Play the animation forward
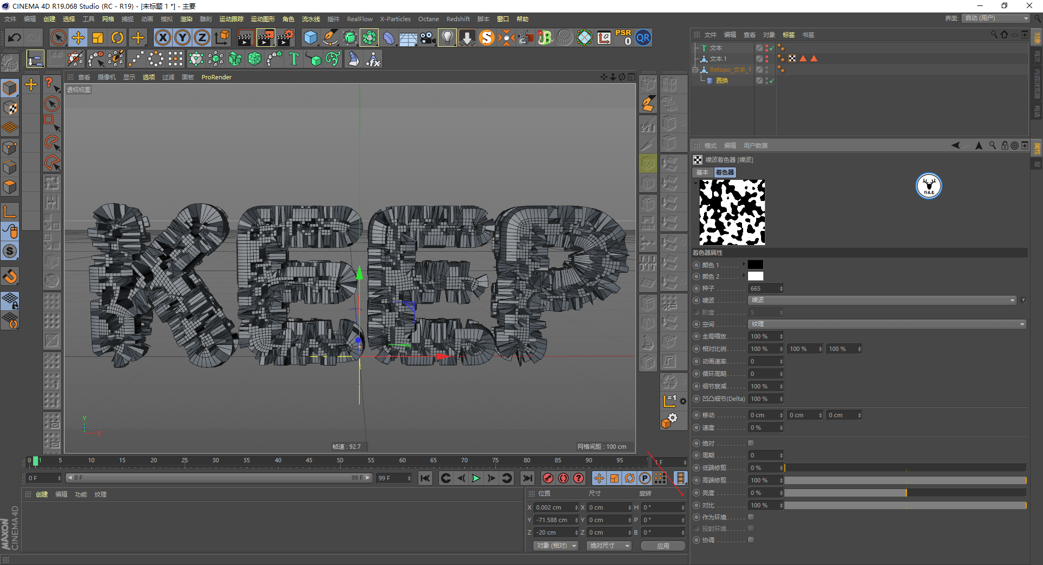 click(x=476, y=478)
